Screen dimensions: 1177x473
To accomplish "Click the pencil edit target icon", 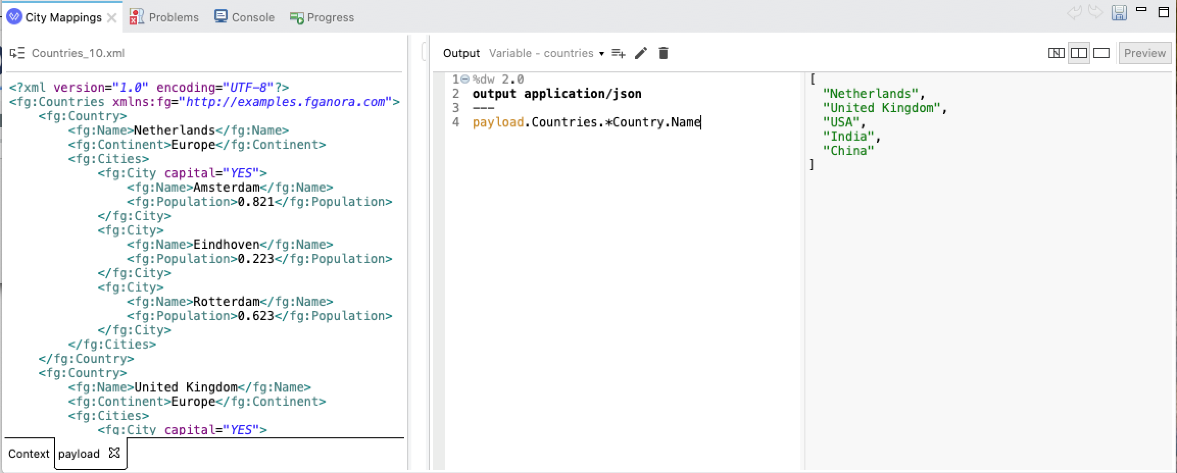I will (x=641, y=53).
